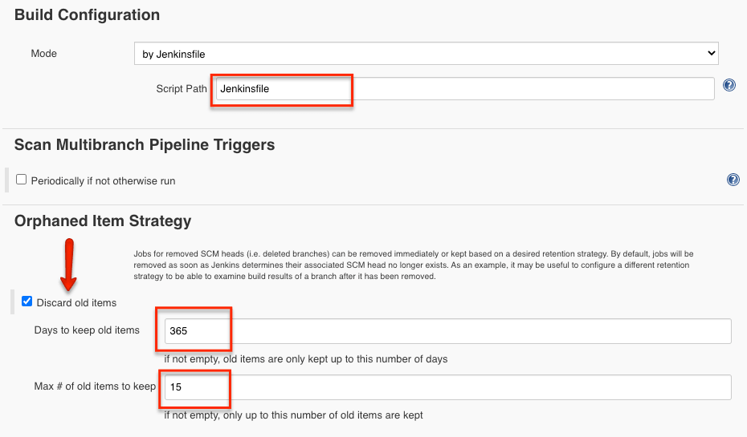Click the Script Path label
Image resolution: width=747 pixels, height=437 pixels.
click(x=182, y=89)
